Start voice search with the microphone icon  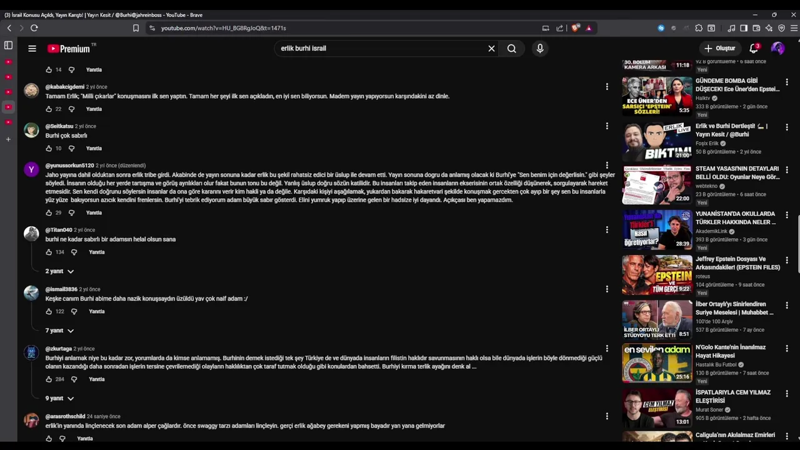coord(540,48)
